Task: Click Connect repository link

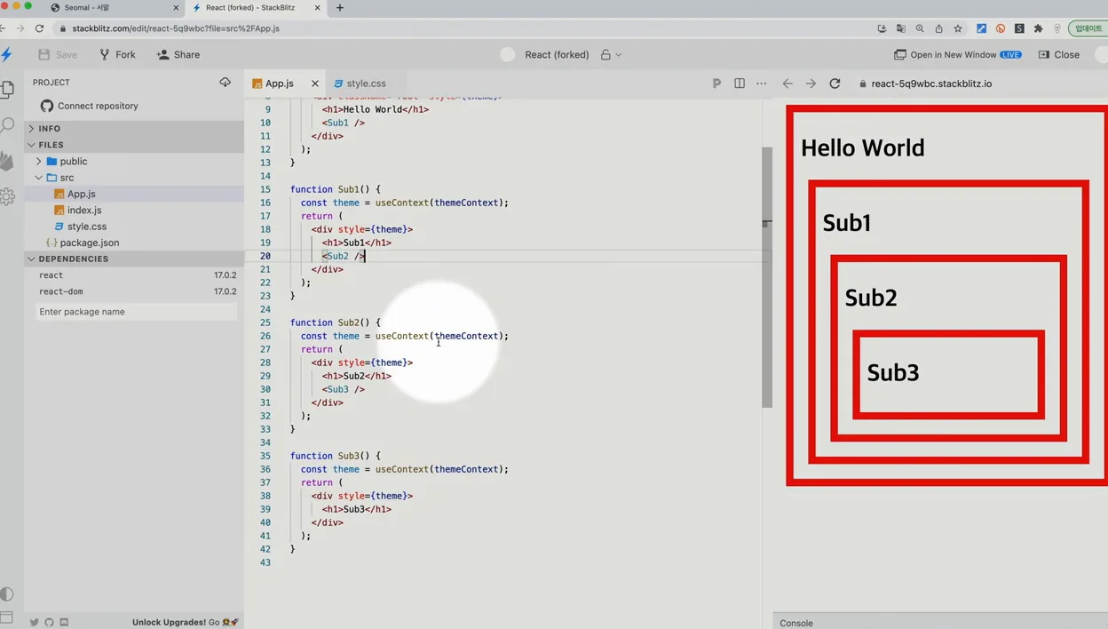Action: pyautogui.click(x=89, y=106)
